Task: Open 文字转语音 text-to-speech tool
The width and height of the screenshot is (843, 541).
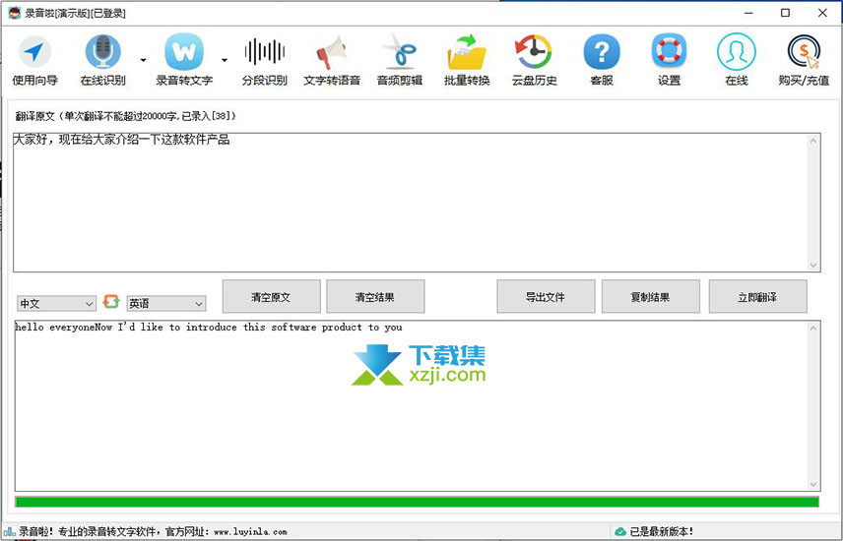Action: pyautogui.click(x=332, y=60)
